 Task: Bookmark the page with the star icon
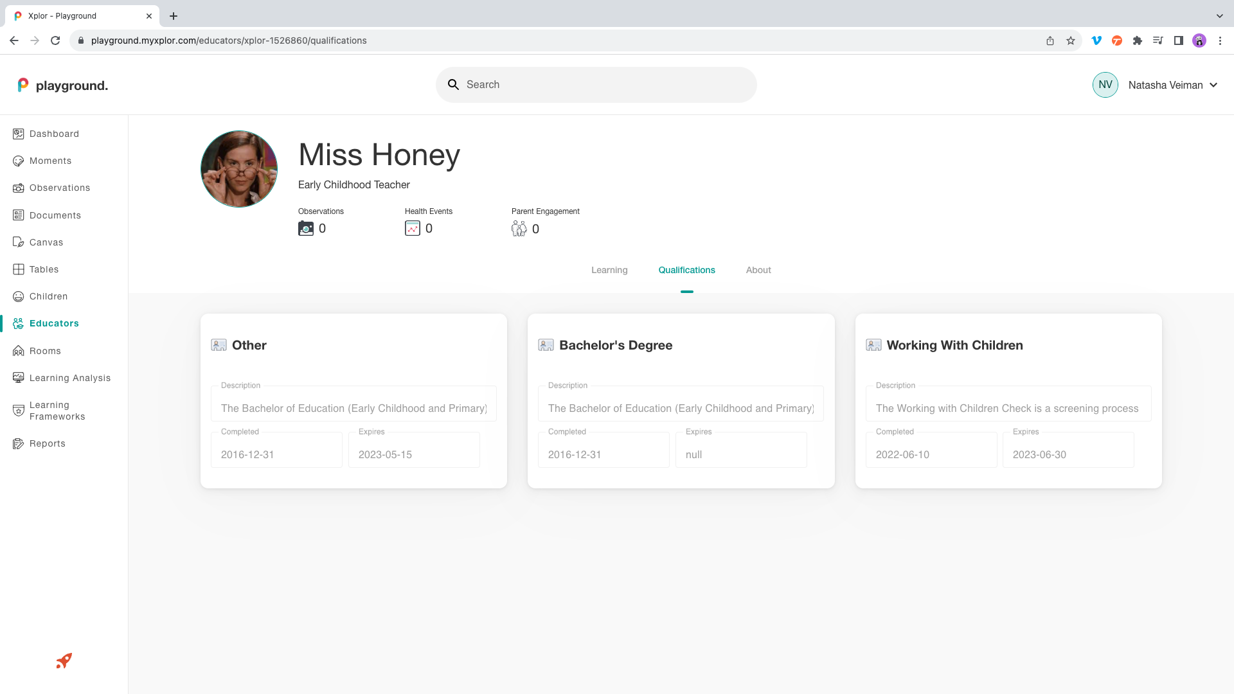[1071, 40]
